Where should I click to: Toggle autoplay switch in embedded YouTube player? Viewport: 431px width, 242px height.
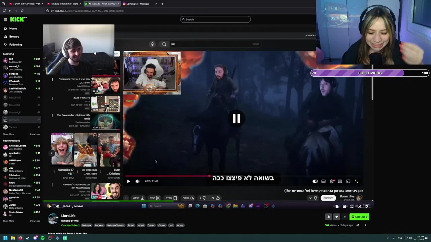click(x=315, y=182)
